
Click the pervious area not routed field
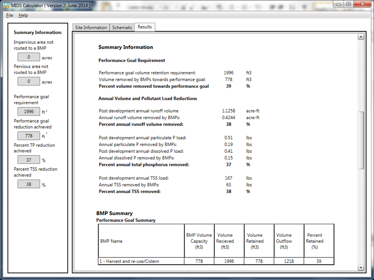pos(29,82)
